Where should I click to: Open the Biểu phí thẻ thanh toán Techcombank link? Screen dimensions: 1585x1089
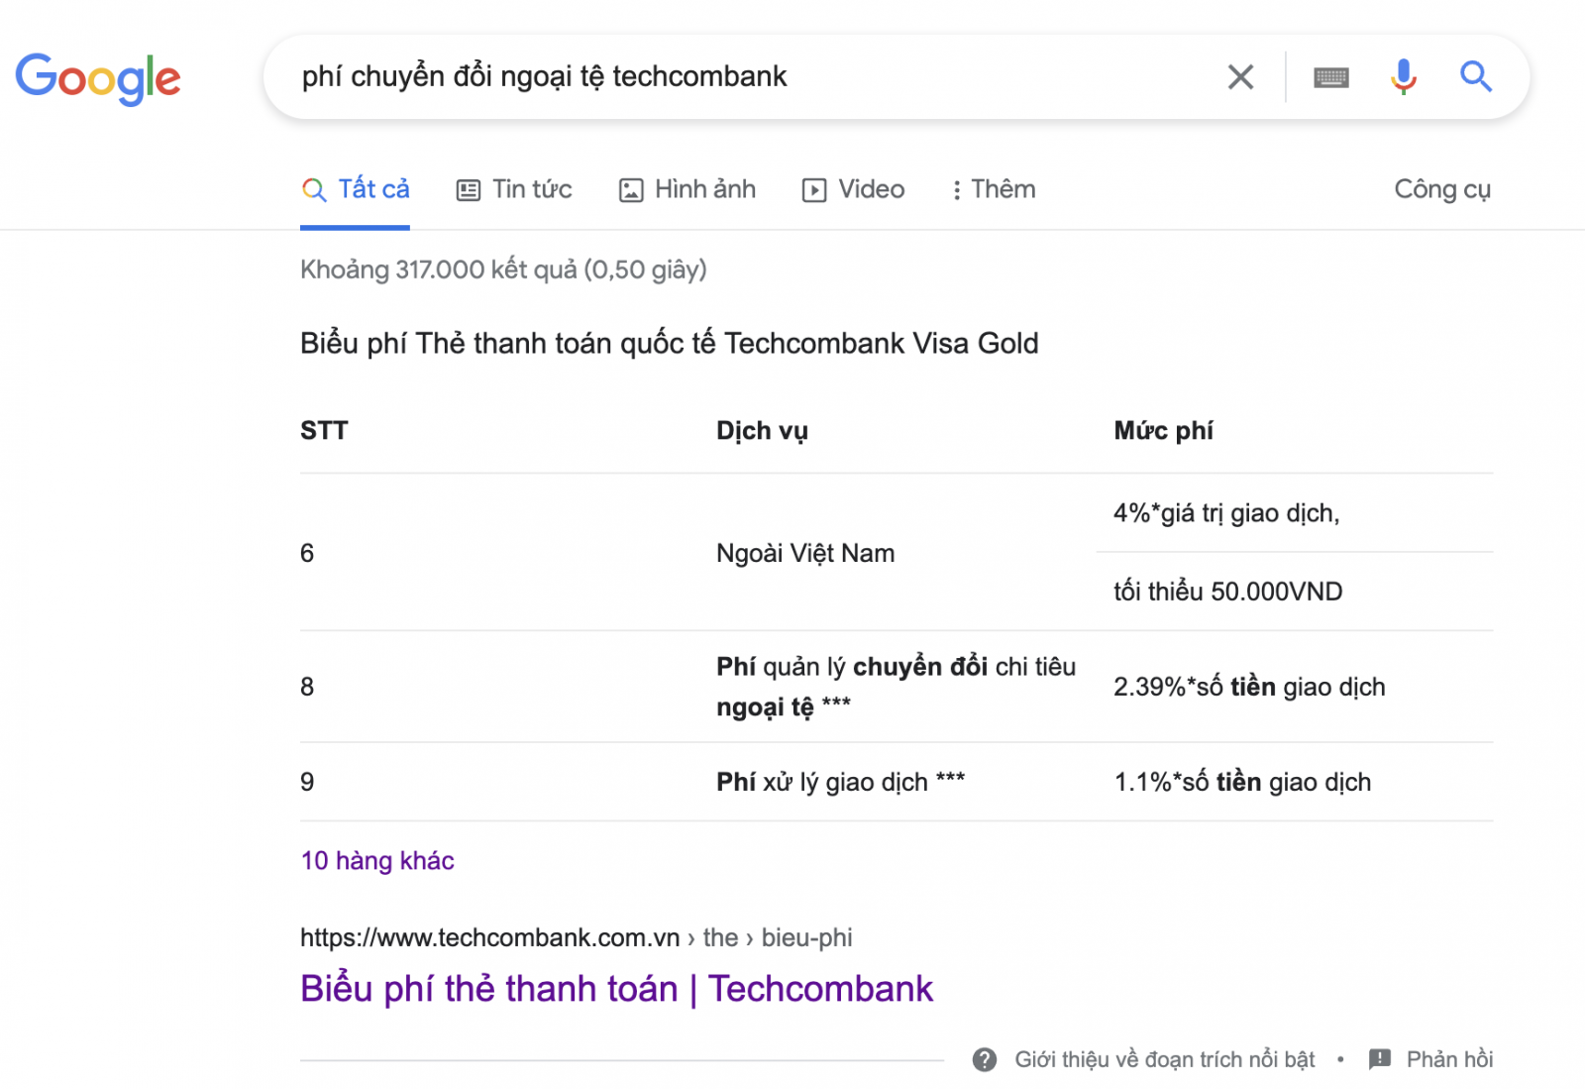coord(616,989)
